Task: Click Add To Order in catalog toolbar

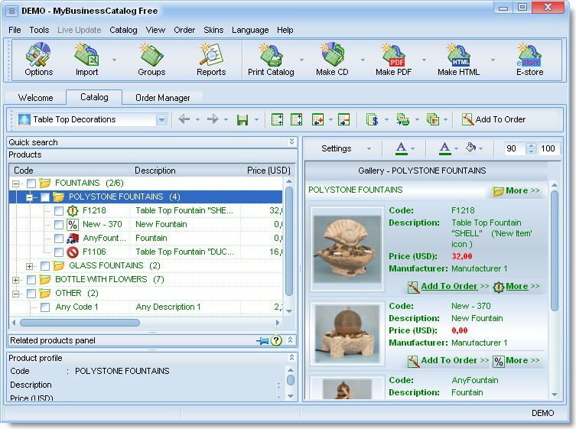Action: pyautogui.click(x=493, y=119)
